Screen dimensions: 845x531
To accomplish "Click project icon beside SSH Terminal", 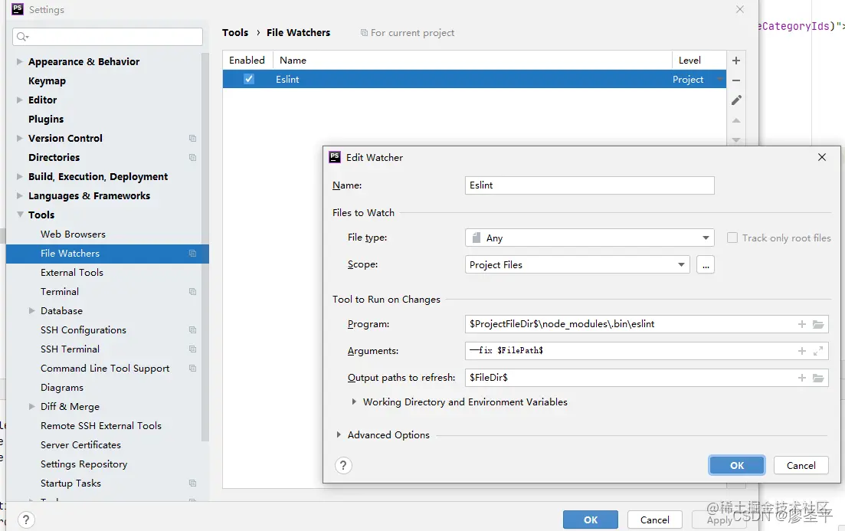I will click(192, 349).
